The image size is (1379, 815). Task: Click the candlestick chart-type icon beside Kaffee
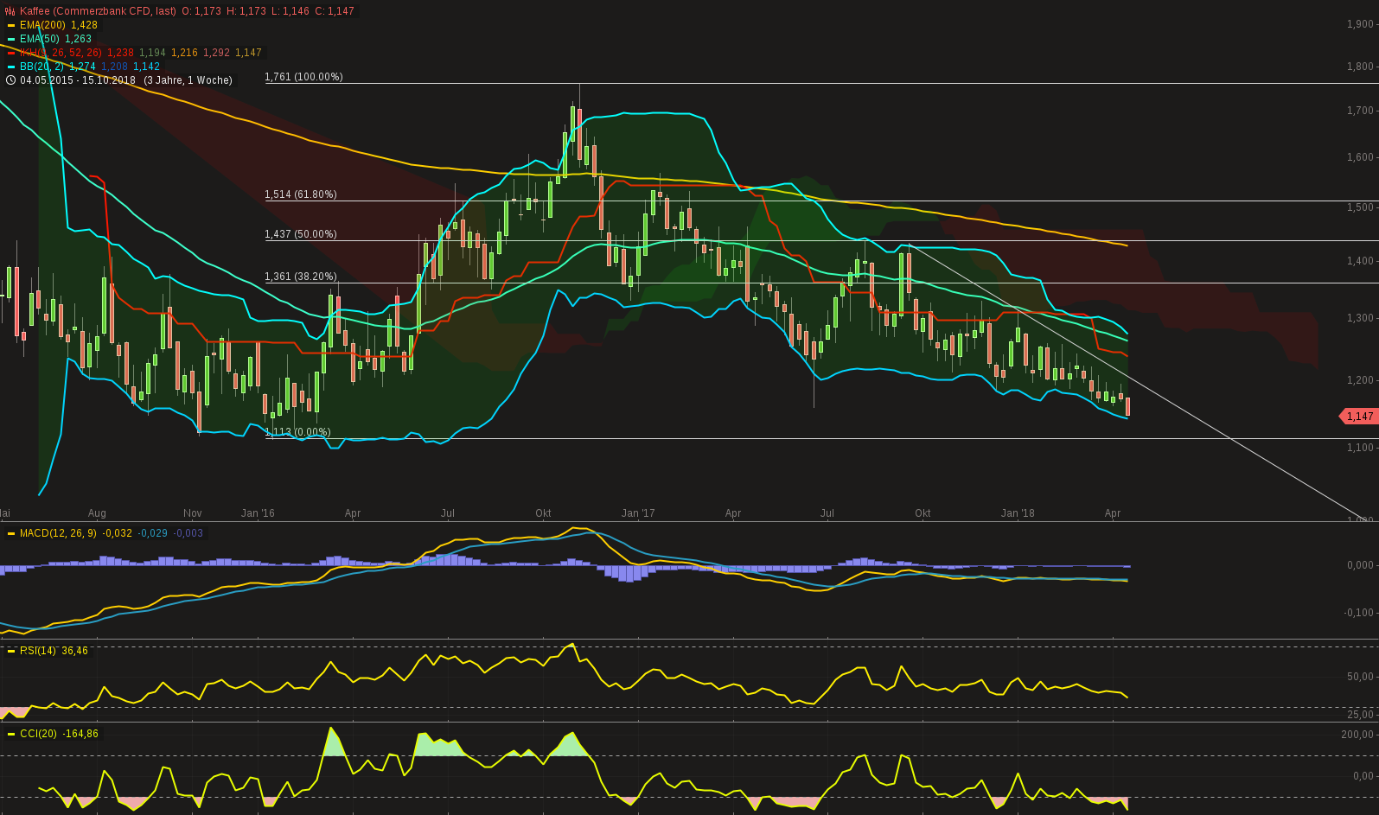(x=10, y=11)
